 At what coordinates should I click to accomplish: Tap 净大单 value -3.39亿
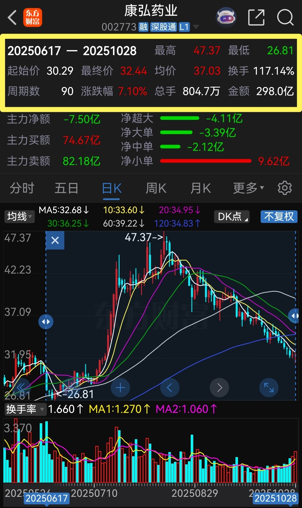(x=218, y=133)
